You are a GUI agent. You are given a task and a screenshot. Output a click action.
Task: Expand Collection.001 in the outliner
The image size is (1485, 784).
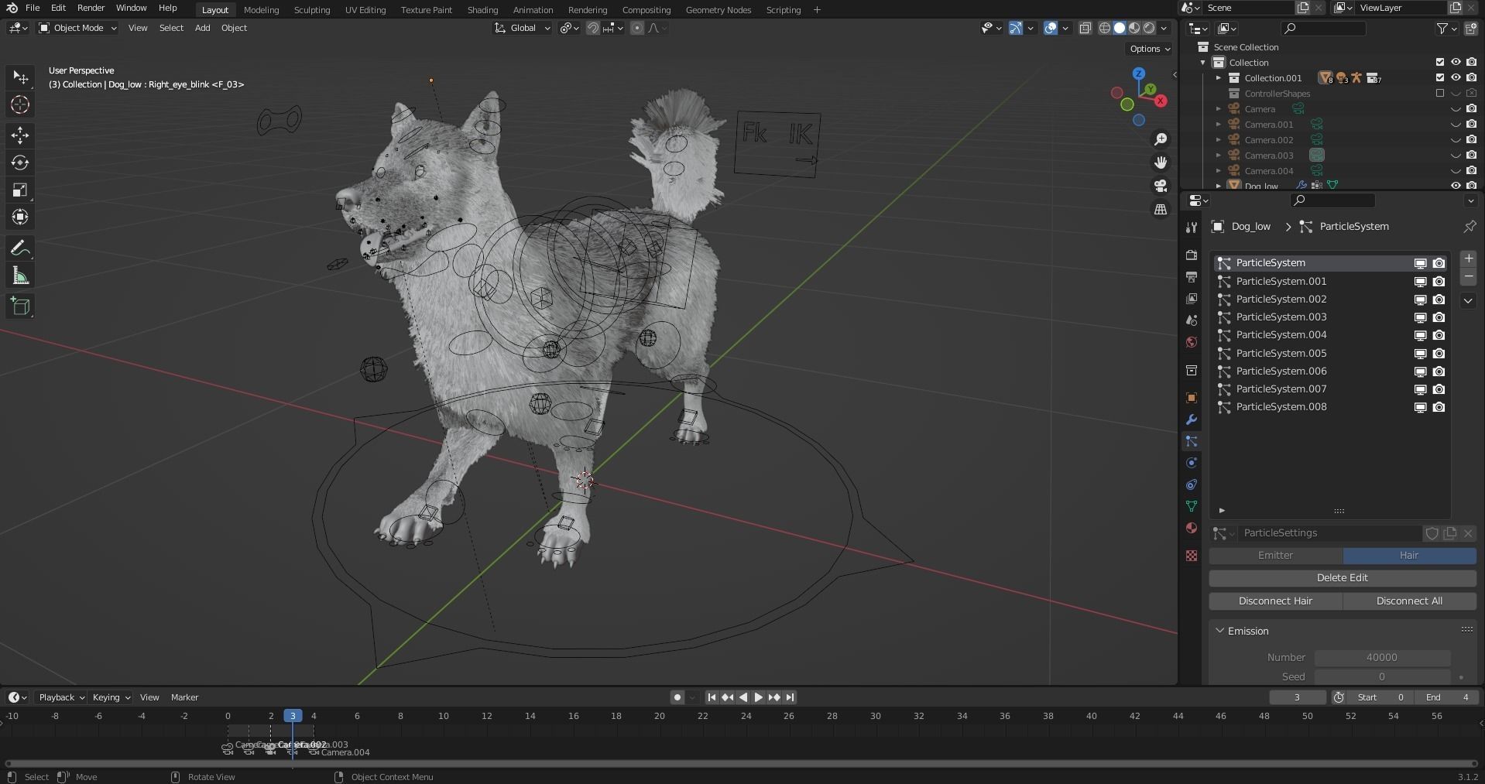click(x=1218, y=78)
